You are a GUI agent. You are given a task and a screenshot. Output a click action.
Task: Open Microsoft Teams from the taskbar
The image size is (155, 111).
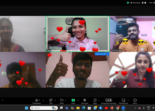(x=67, y=108)
